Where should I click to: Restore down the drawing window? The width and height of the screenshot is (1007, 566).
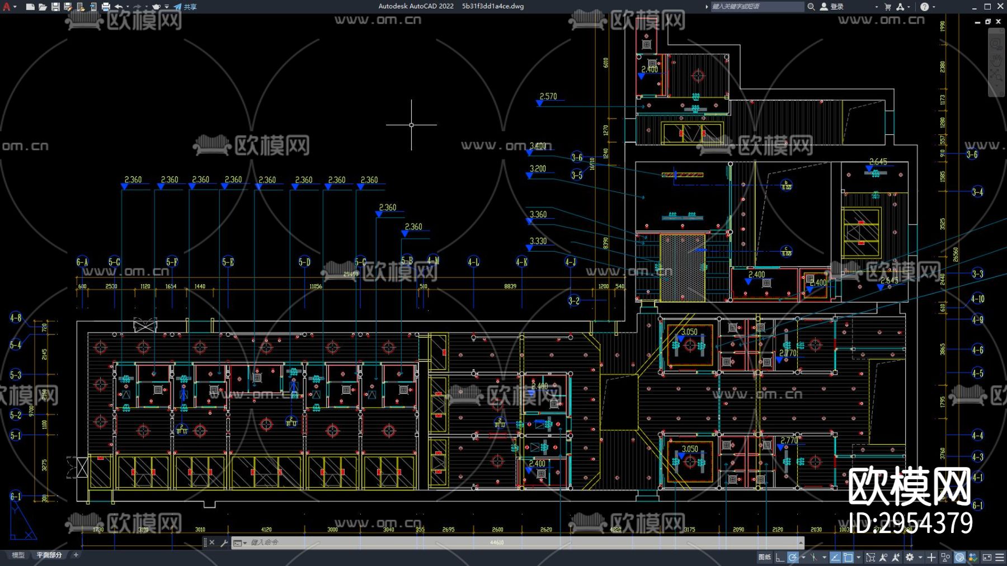point(988,21)
